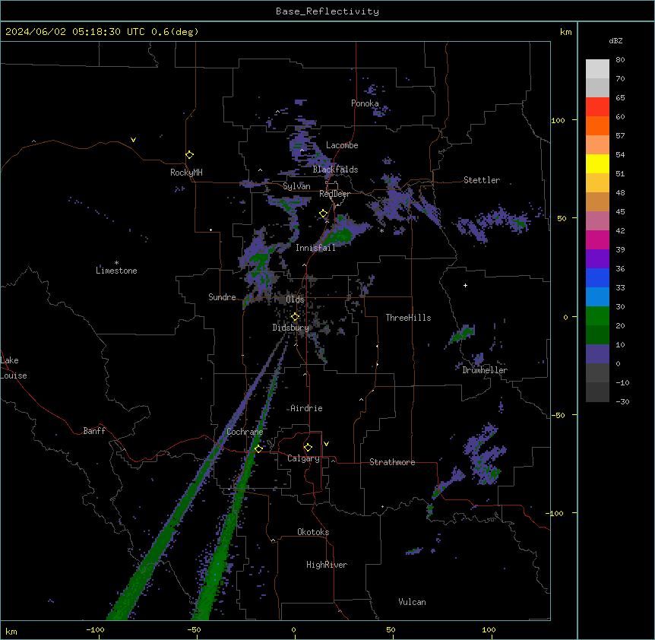This screenshot has width=655, height=640.
Task: Pick the brown 48 dBZ legend swatch
Action: click(x=597, y=201)
